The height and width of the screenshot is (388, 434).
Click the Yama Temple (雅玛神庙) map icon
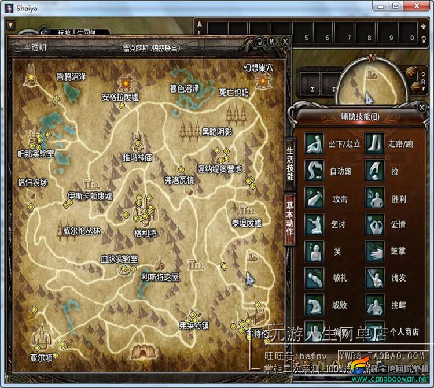138,142
